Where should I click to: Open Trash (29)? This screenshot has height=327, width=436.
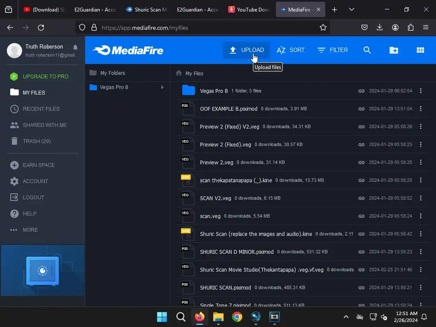(31, 141)
